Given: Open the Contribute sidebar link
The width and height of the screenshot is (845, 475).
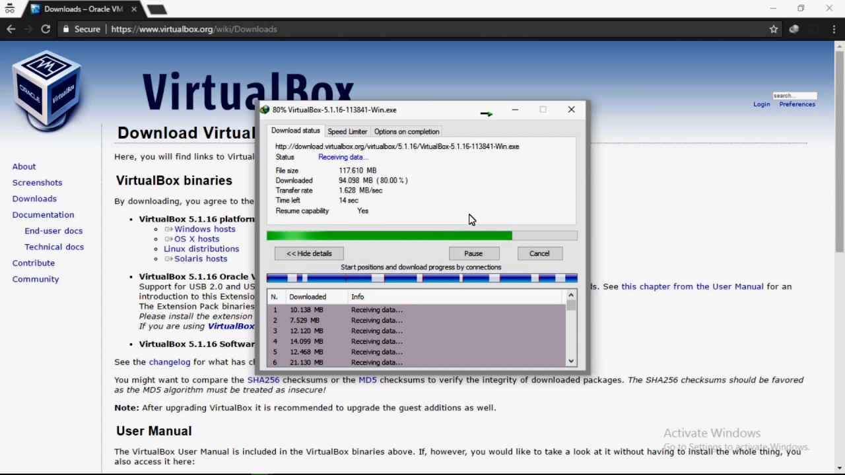Looking at the screenshot, I should pyautogui.click(x=34, y=263).
